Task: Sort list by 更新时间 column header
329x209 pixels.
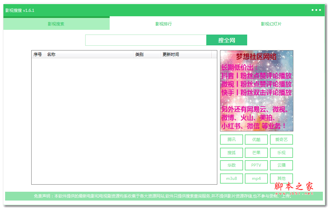Action: pos(186,55)
